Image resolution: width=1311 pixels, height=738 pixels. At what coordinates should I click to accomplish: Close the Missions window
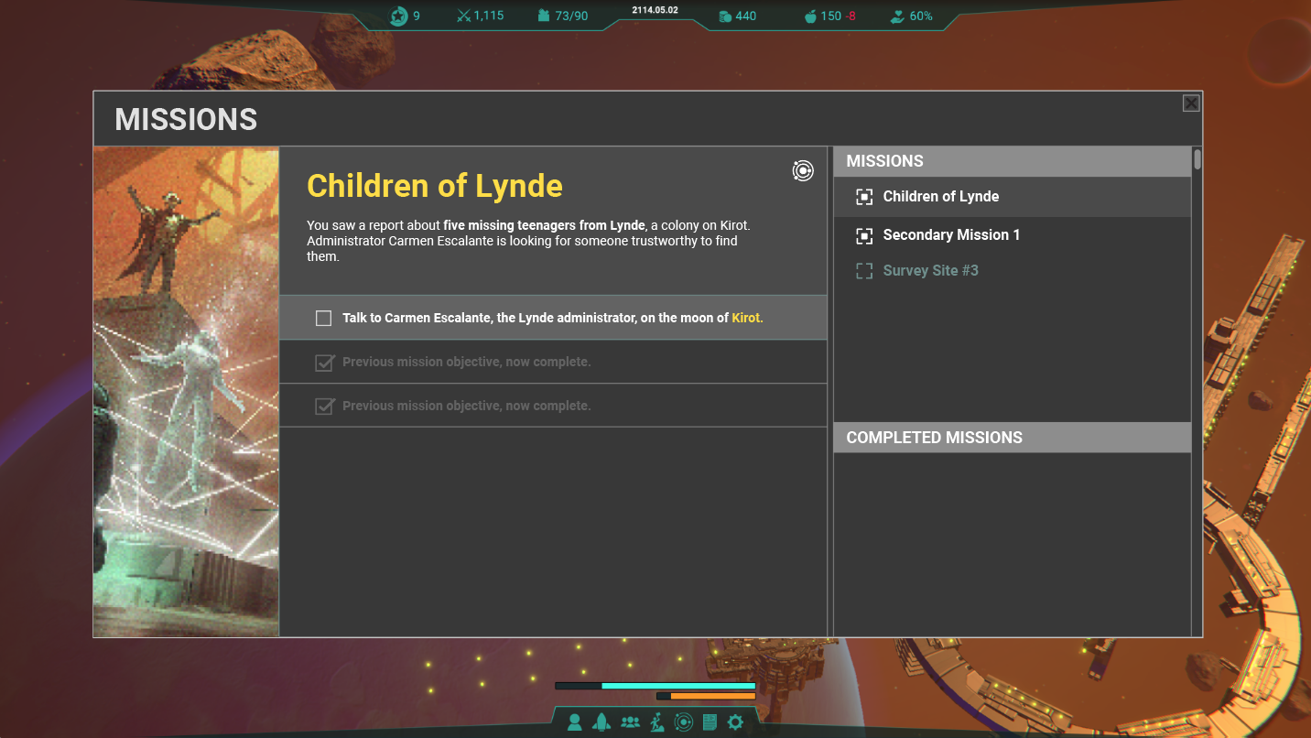tap(1191, 103)
